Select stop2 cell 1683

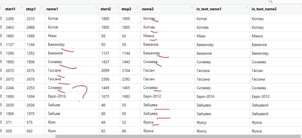pyautogui.click(x=126, y=96)
